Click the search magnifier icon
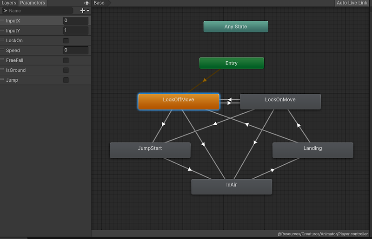The height and width of the screenshot is (239, 372). [5, 11]
